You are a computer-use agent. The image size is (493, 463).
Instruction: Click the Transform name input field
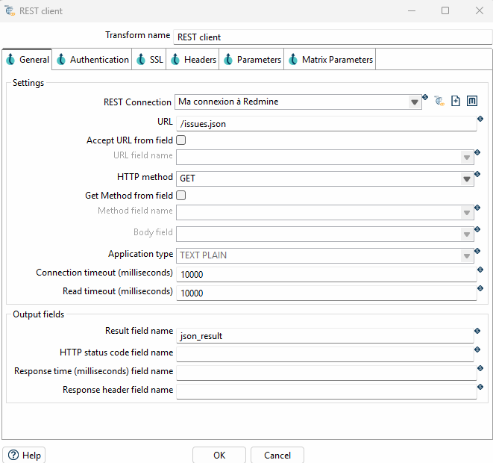(333, 37)
